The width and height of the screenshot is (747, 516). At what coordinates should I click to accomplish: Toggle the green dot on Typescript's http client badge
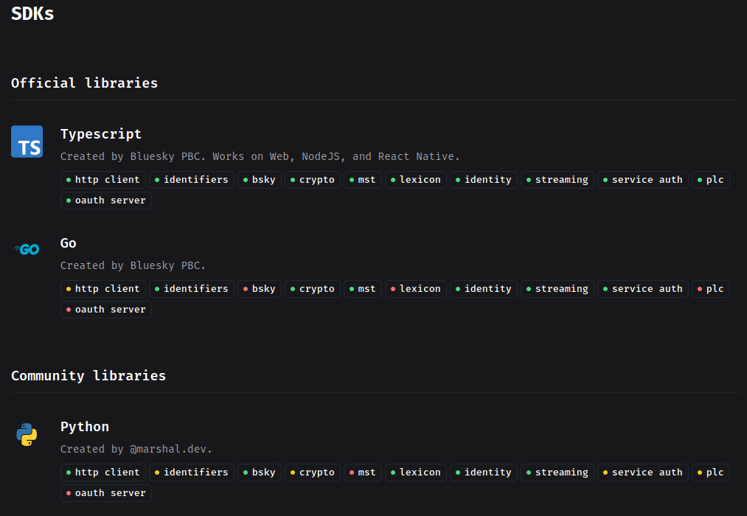point(70,179)
